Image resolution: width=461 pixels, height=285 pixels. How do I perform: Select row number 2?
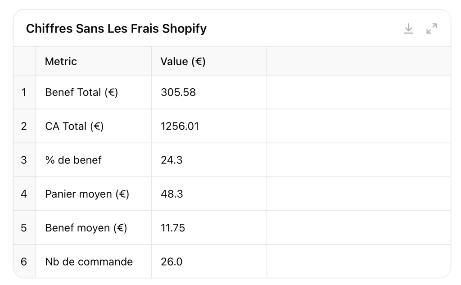[24, 126]
